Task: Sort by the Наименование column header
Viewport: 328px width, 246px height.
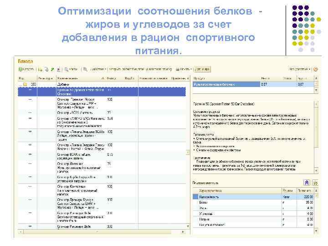Action: (81, 78)
